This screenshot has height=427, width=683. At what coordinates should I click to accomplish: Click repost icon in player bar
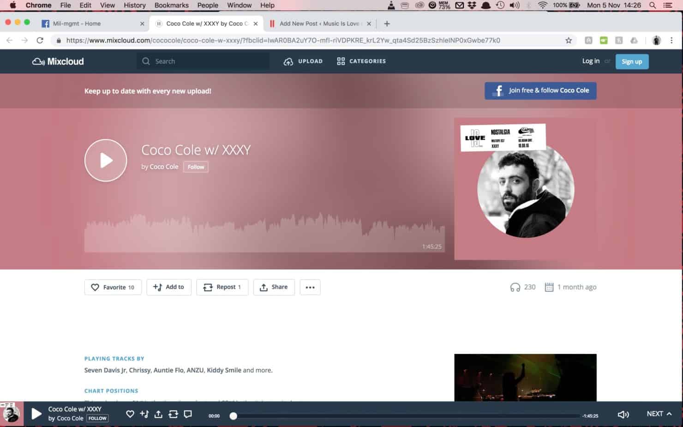[173, 414]
